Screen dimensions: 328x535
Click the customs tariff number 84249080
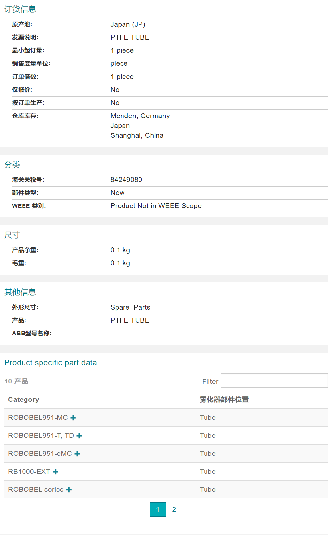(x=126, y=180)
